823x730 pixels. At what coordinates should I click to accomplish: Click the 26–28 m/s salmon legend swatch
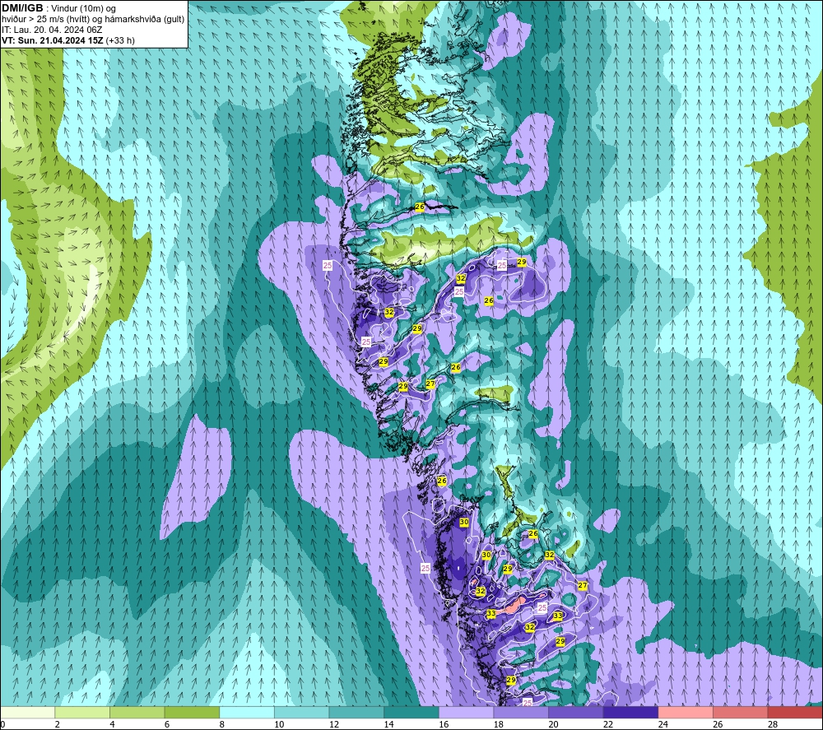[x=741, y=713]
